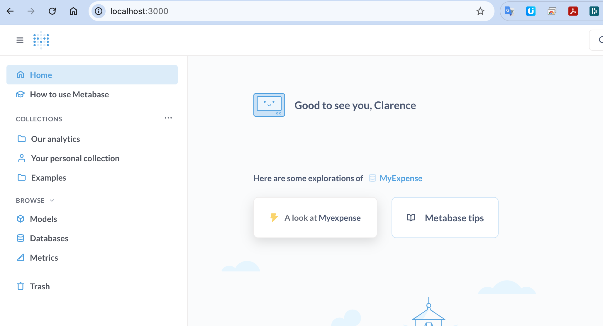
Task: Go to the browser home page
Action: coord(73,11)
